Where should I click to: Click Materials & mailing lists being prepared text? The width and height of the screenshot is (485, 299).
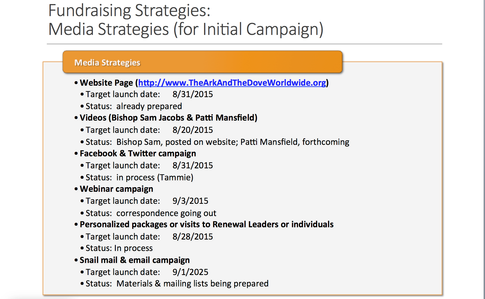tap(193, 283)
